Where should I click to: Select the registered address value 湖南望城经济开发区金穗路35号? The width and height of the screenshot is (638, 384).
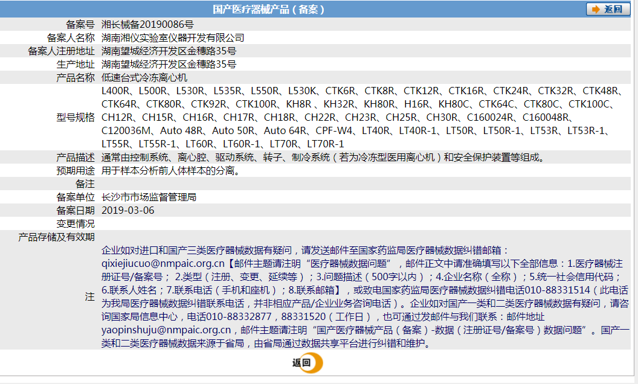click(169, 51)
